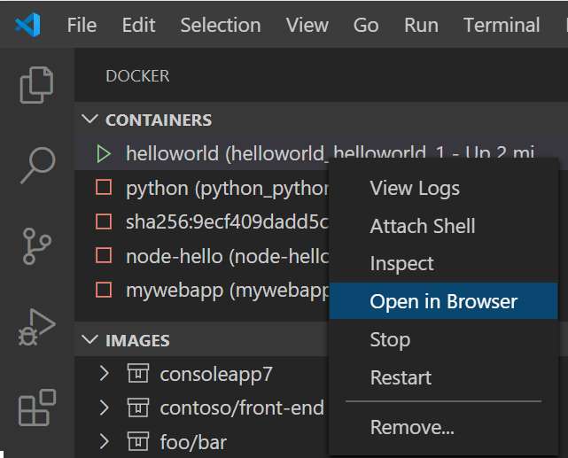
Task: Click the image icon beside consoleapp7
Action: [x=138, y=373]
